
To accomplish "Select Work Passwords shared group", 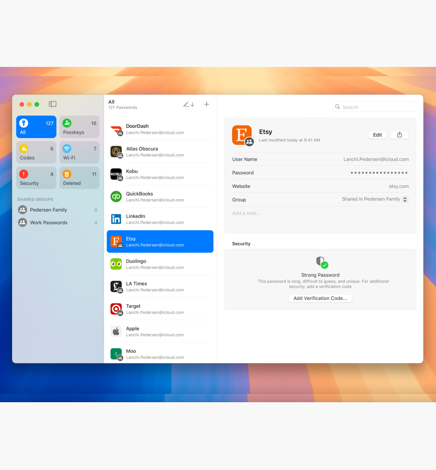I will tap(58, 223).
